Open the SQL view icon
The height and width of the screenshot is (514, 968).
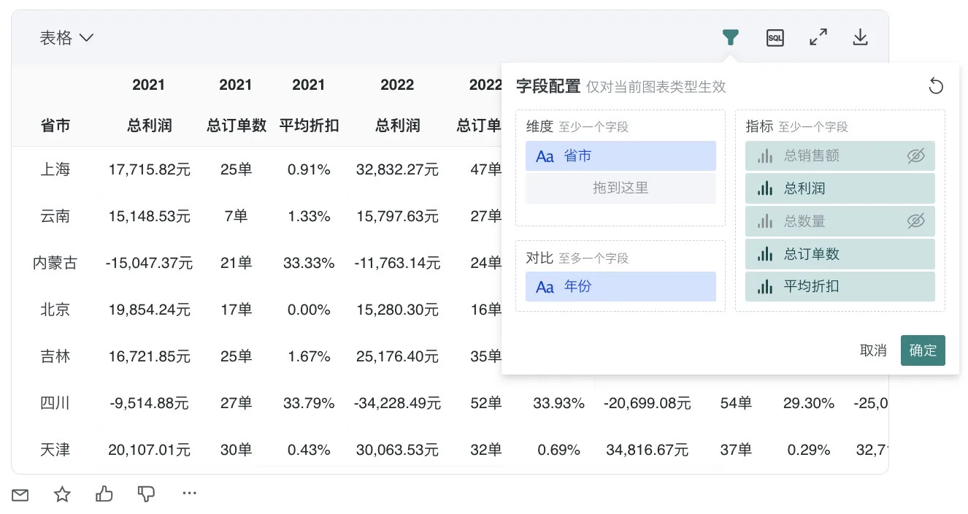(x=775, y=38)
